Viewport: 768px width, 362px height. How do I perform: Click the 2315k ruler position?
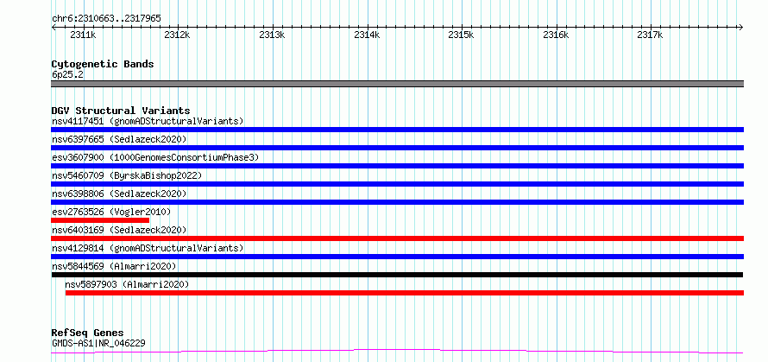462,35
